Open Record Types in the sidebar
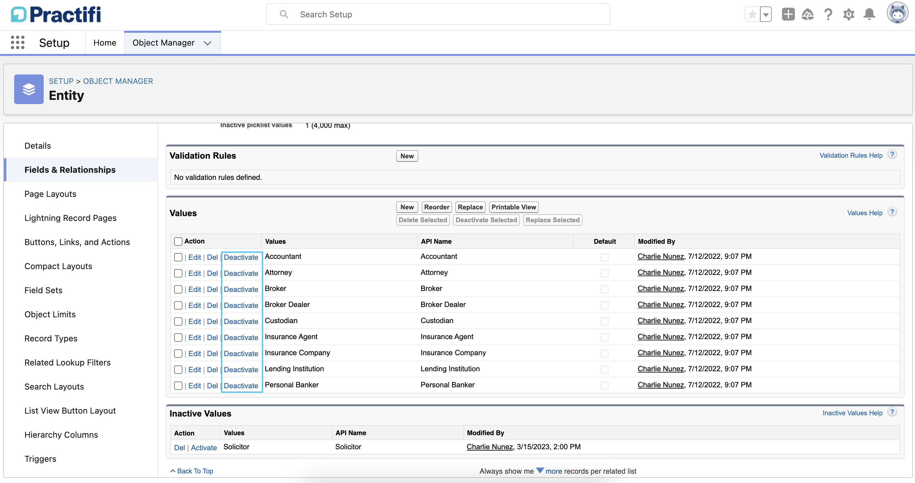 coord(51,338)
